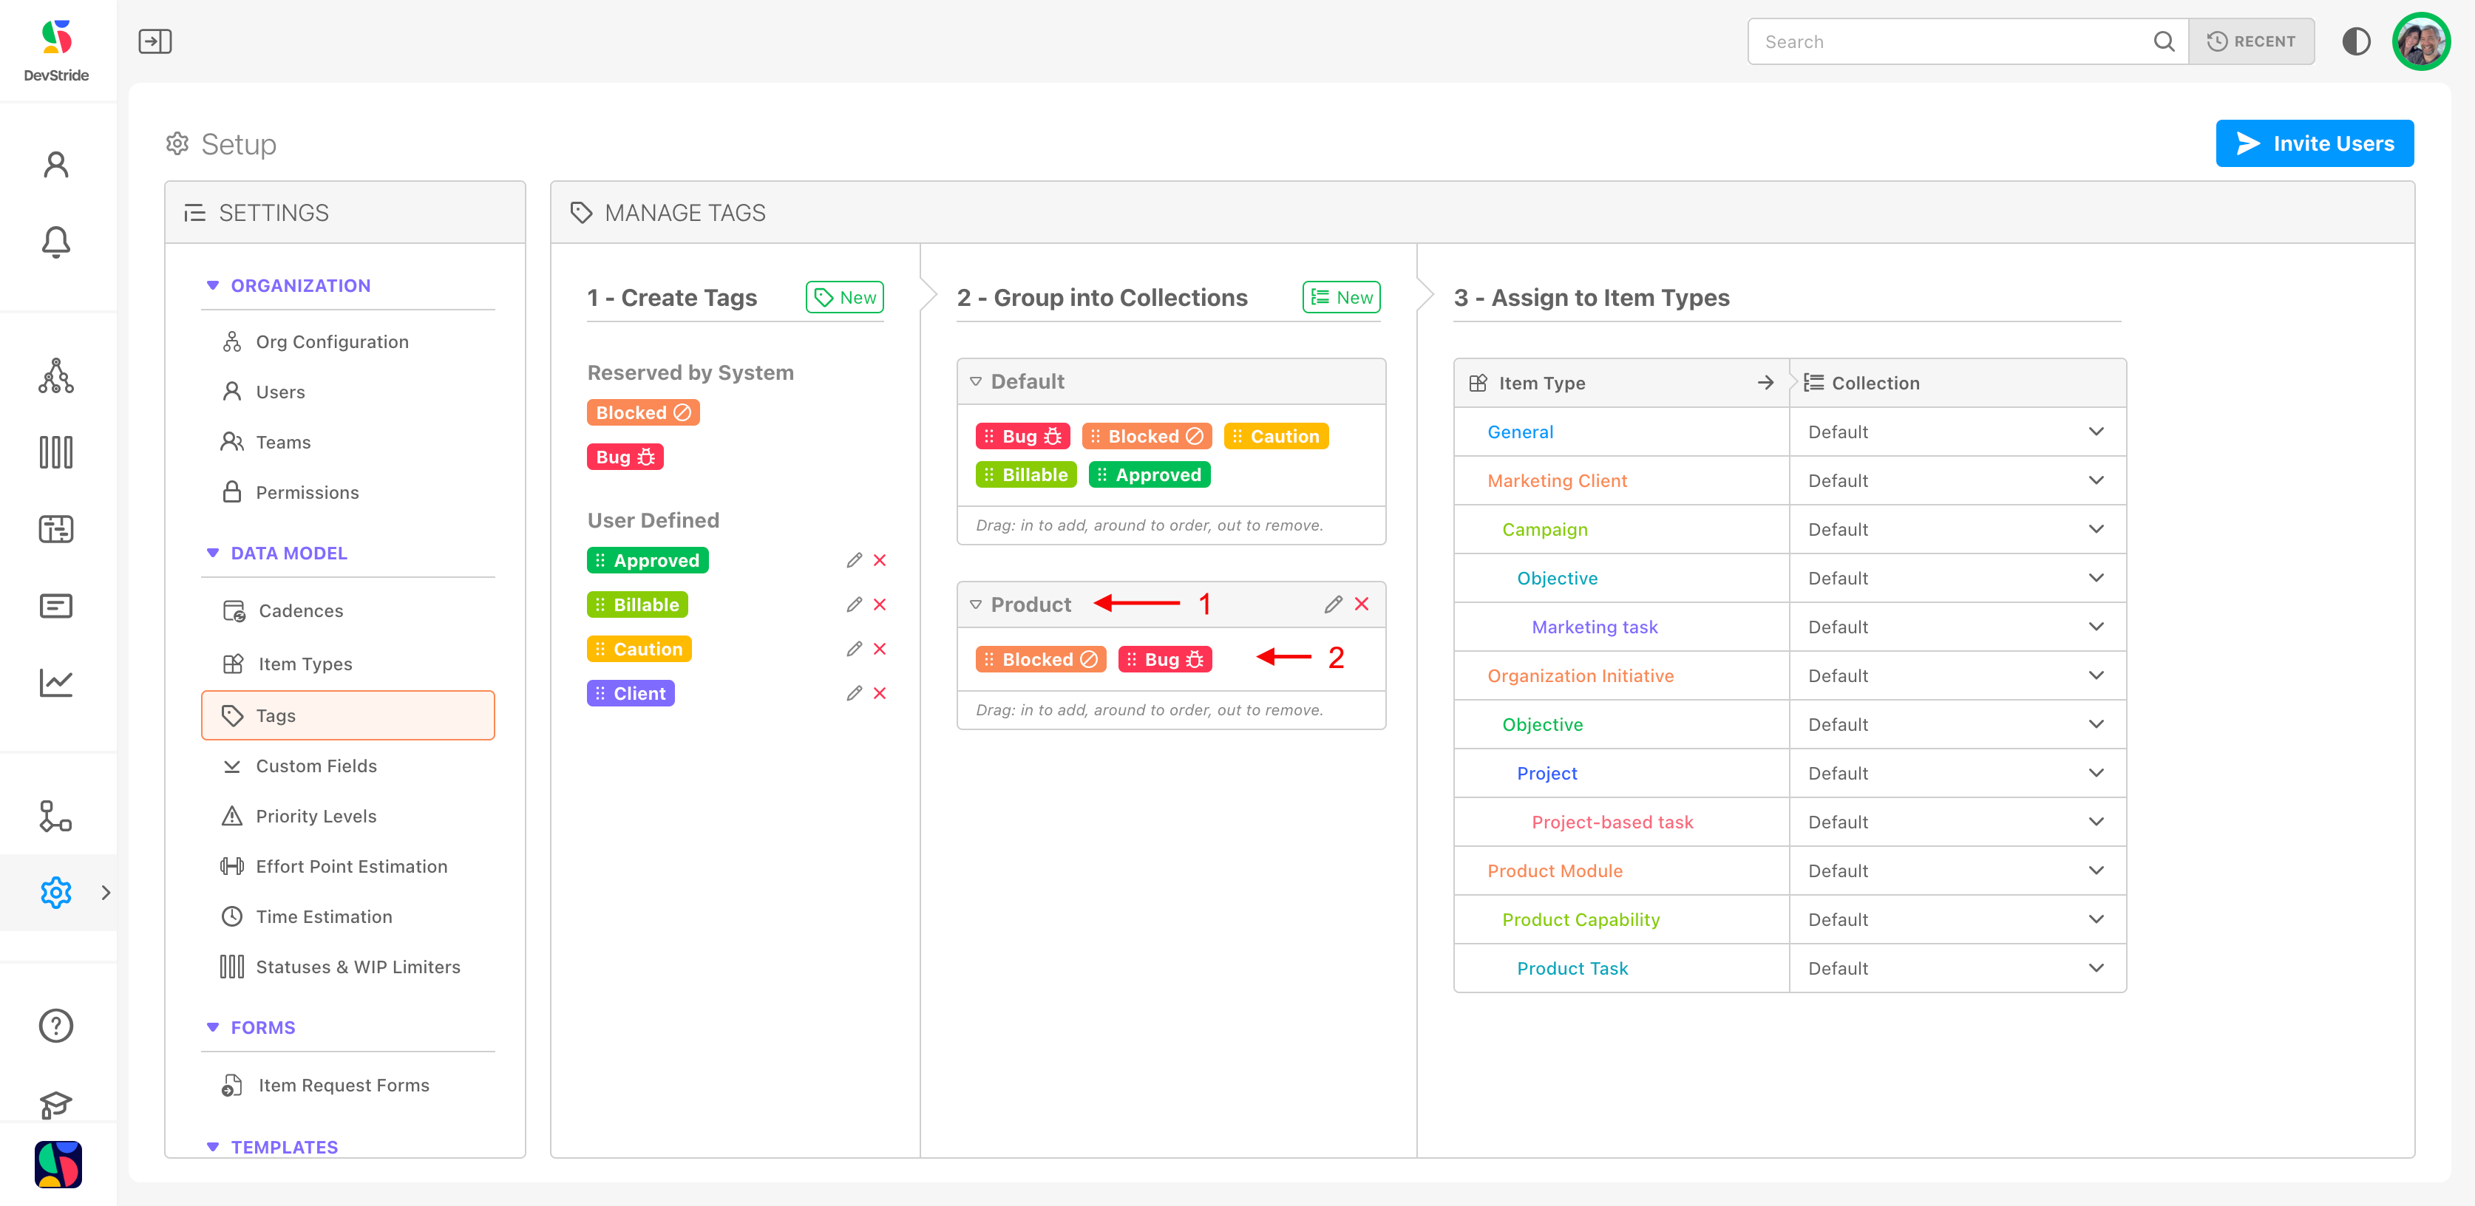The width and height of the screenshot is (2475, 1206).
Task: Click New button beside Create Tags
Action: tap(844, 298)
